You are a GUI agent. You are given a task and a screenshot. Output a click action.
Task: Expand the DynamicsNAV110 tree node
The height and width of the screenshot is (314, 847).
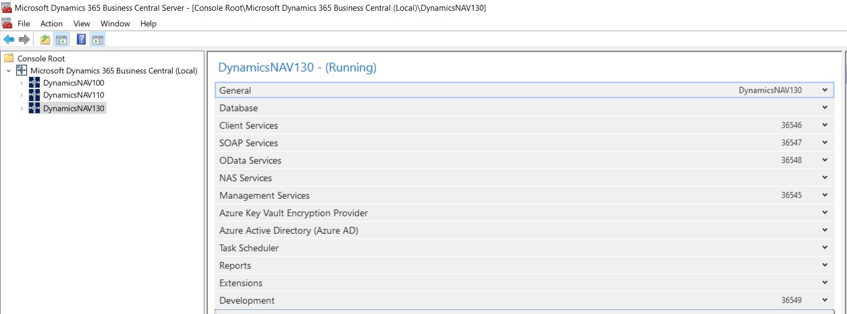(x=22, y=95)
